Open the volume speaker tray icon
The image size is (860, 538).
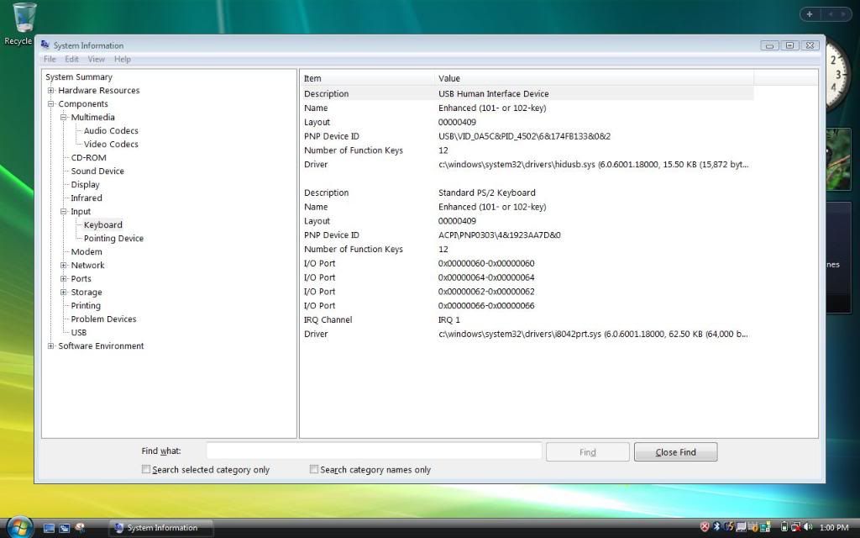point(807,527)
